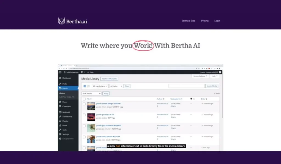Open Bertha's Blog link
Image resolution: width=281 pixels, height=164 pixels.
coord(188,21)
